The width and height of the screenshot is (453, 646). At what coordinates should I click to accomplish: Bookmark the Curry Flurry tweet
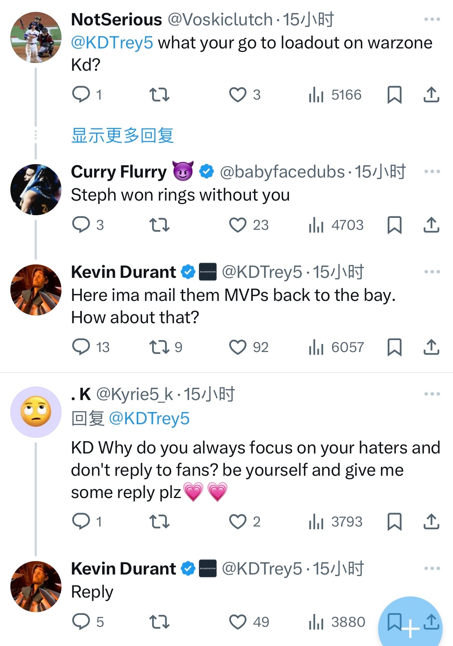[x=394, y=225]
